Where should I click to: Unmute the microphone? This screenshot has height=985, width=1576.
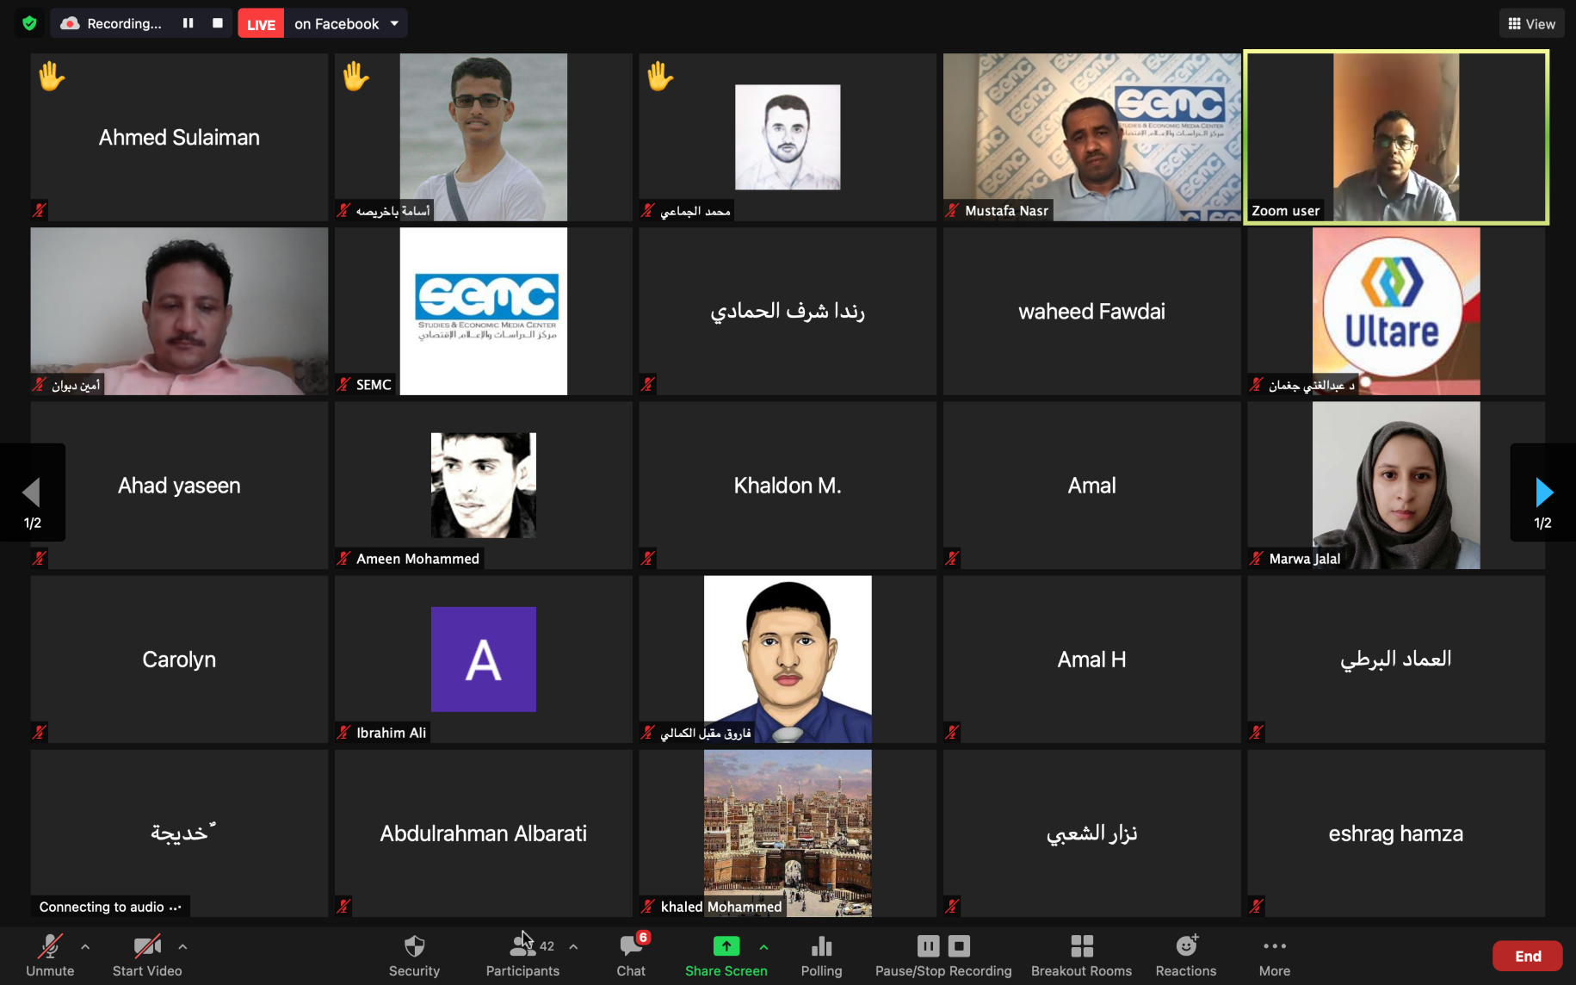50,956
